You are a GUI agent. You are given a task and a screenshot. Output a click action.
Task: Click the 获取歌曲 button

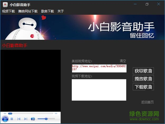[143, 71]
